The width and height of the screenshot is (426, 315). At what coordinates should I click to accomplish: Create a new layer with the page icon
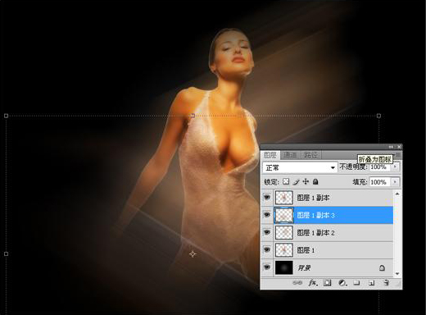(371, 283)
